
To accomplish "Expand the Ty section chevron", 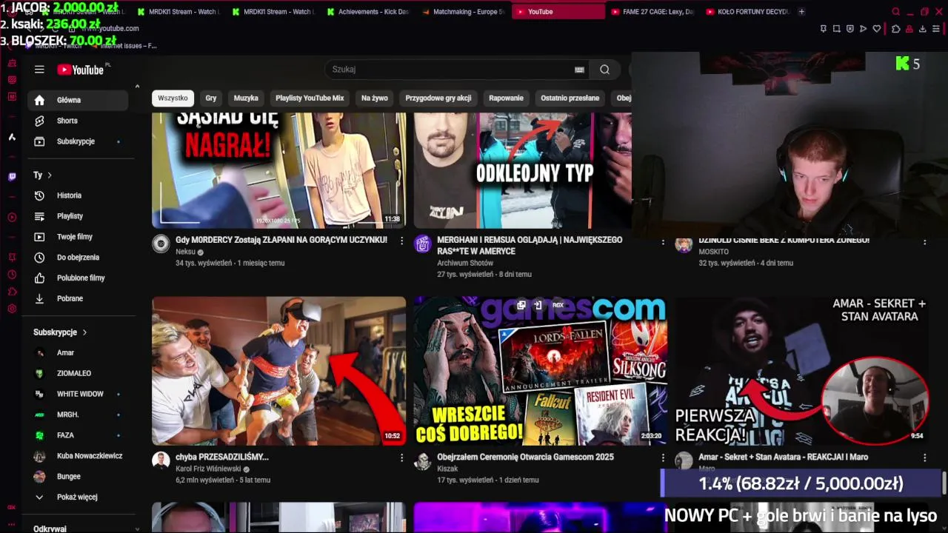I will tap(50, 175).
